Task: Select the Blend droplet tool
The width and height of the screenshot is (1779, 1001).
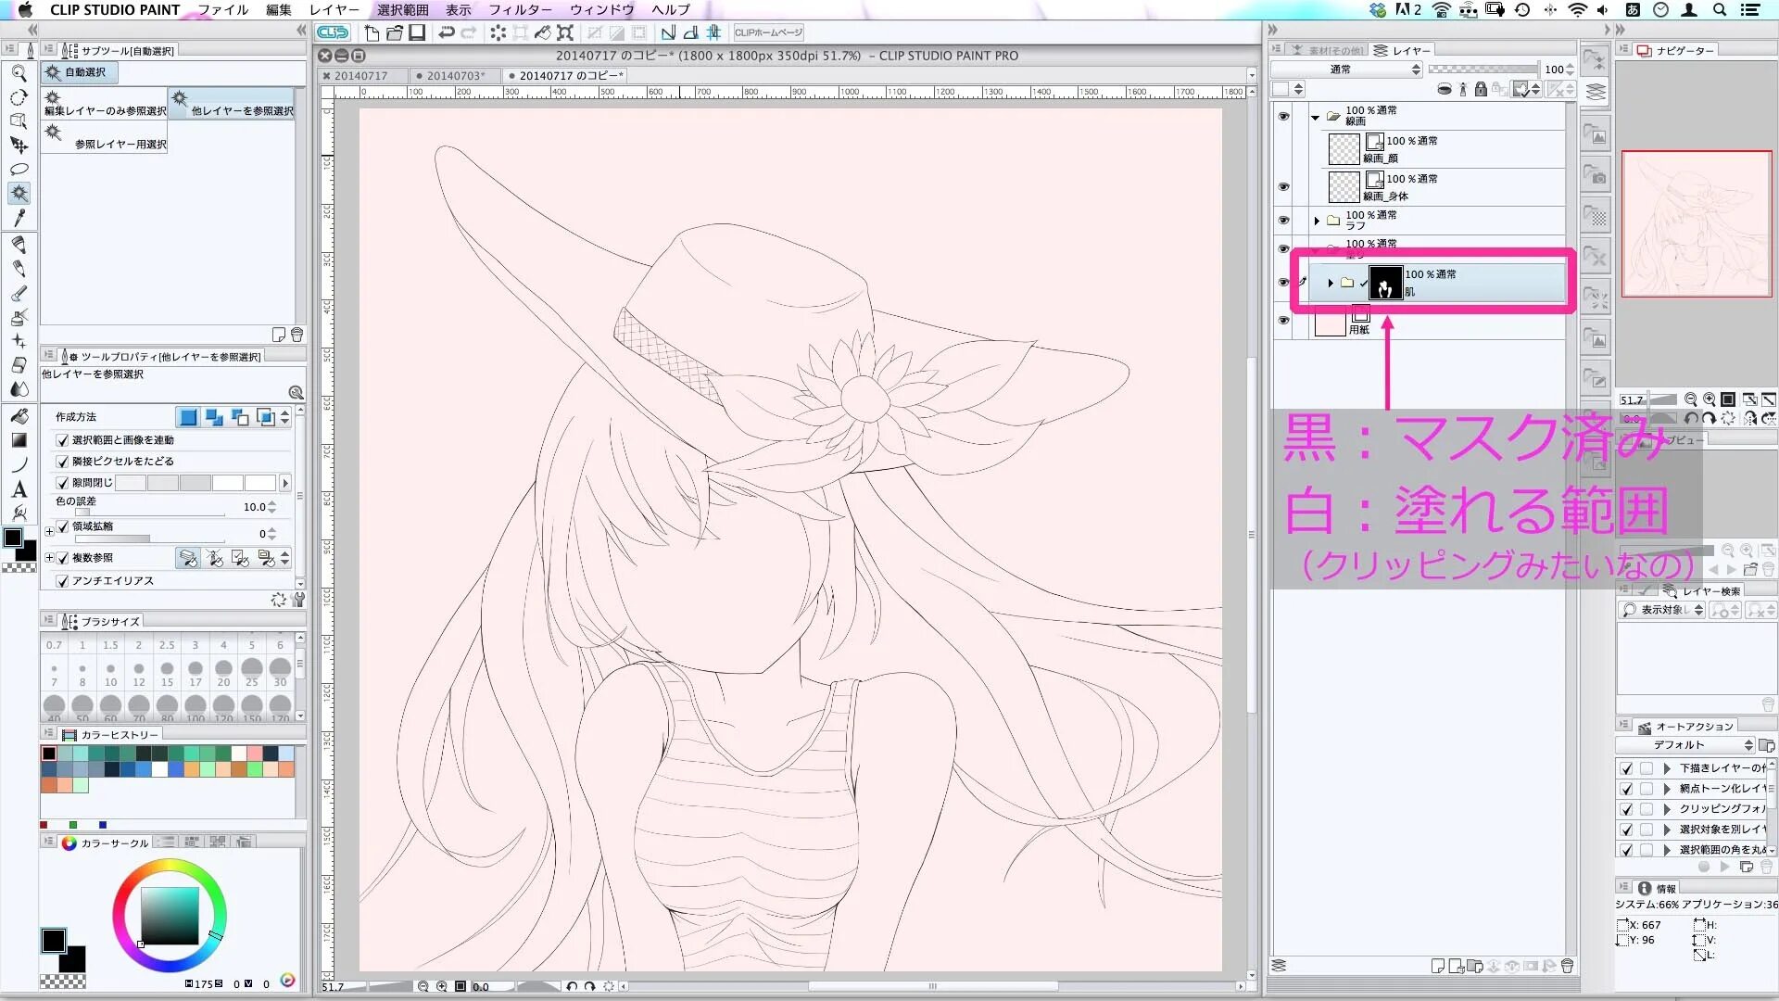Action: [x=19, y=389]
